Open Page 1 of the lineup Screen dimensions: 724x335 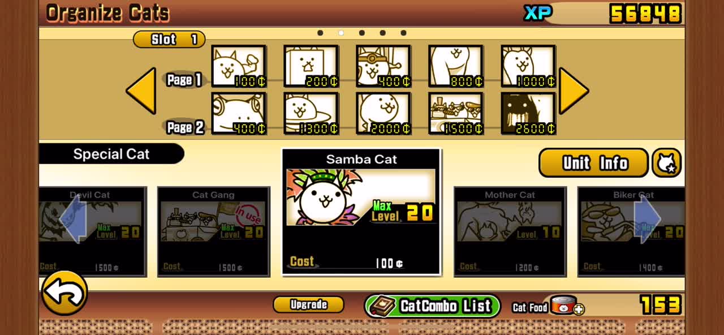pyautogui.click(x=184, y=80)
